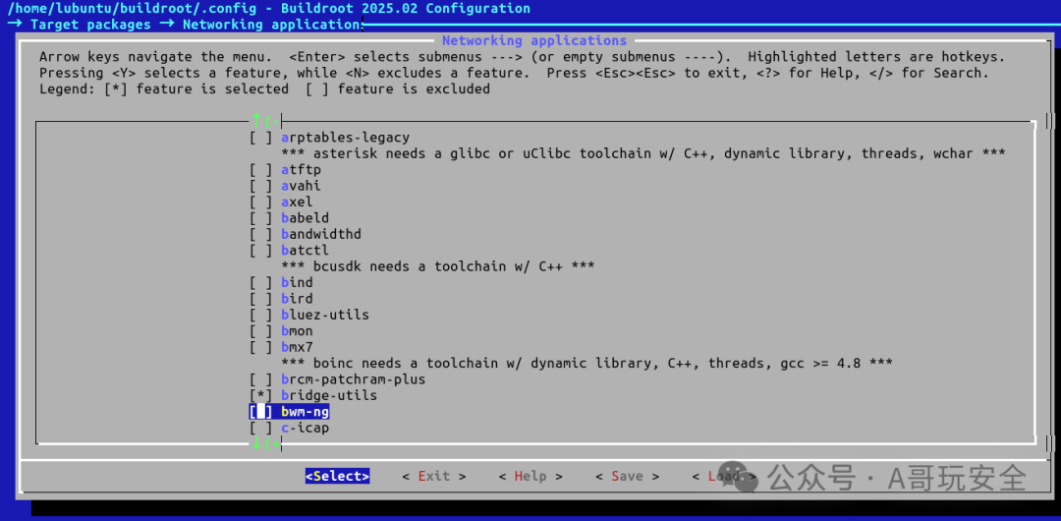Image resolution: width=1061 pixels, height=521 pixels.
Task: Toggle the arptables-legacy checkbox
Action: click(261, 138)
